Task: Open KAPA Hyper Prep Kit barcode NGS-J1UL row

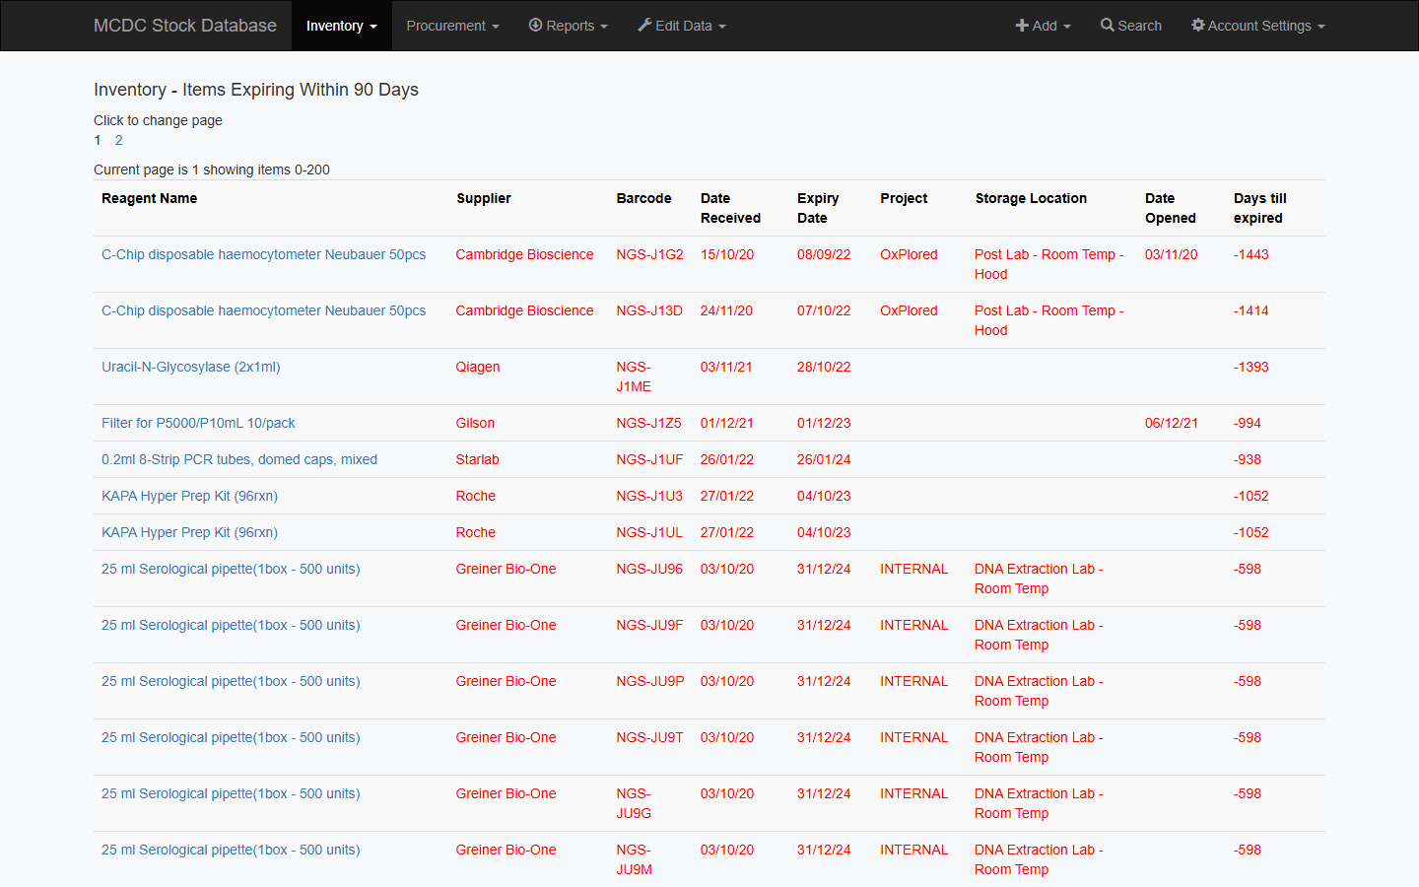Action: click(x=189, y=532)
